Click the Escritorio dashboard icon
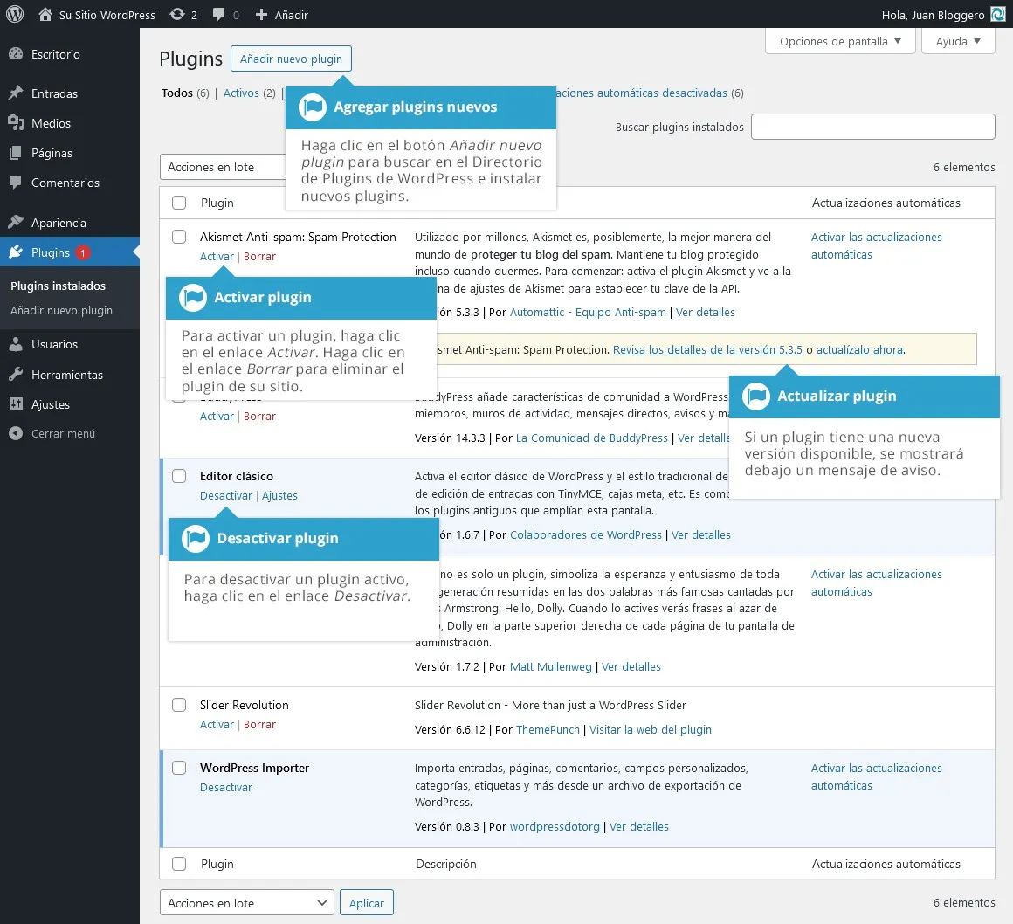 tap(16, 54)
